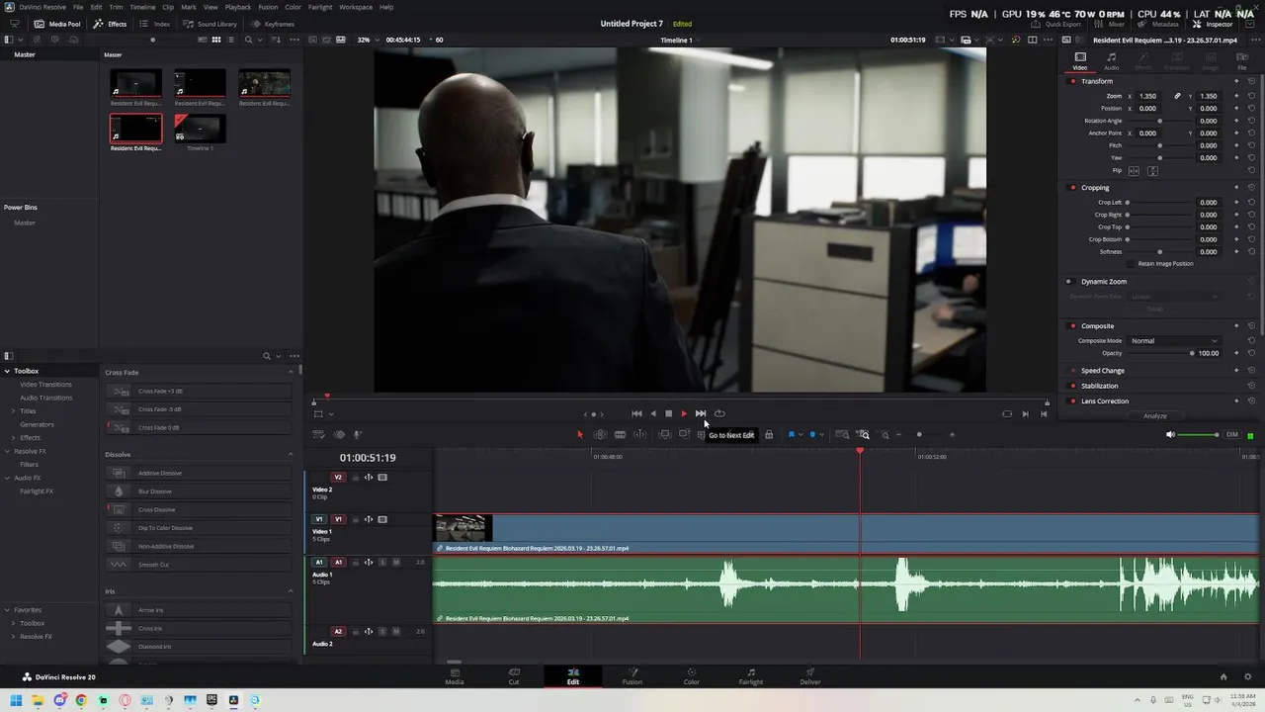Open the Sound Library panel
This screenshot has height=712, width=1265.
[210, 24]
